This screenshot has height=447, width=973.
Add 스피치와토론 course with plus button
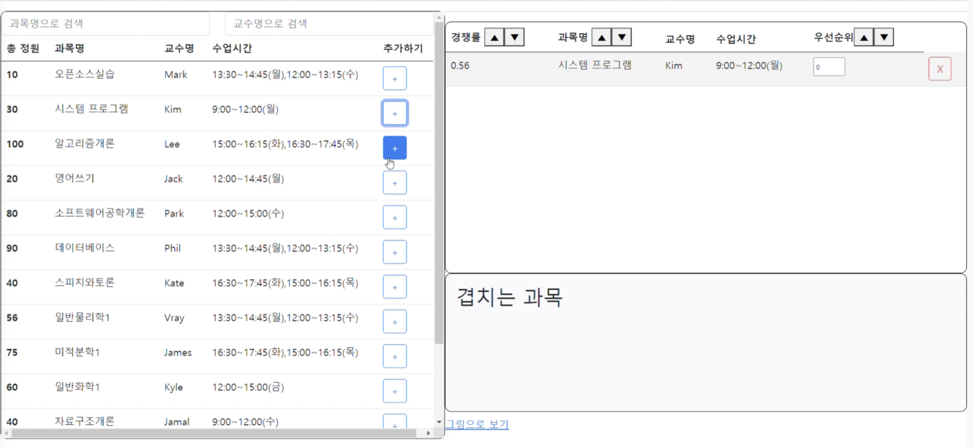coord(394,287)
